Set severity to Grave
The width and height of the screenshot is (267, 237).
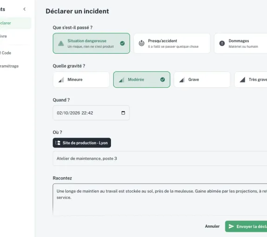(x=202, y=80)
